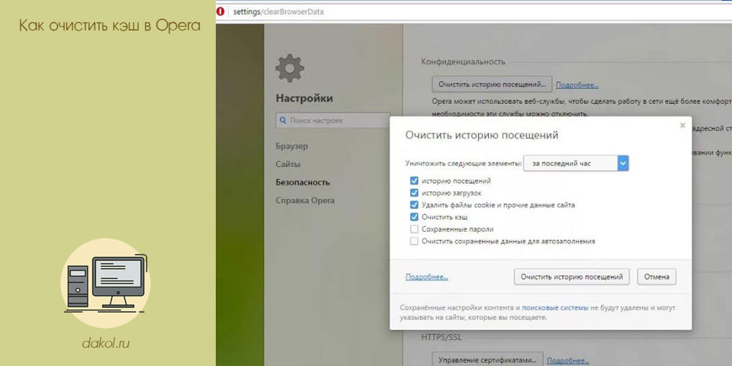732x366 pixels.
Task: Uncheck 'историю посещений' checkbox
Action: [x=413, y=181]
